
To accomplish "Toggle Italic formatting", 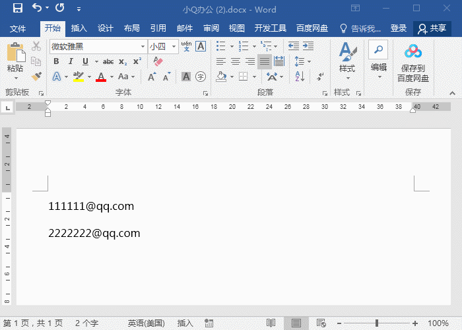I will [69, 61].
